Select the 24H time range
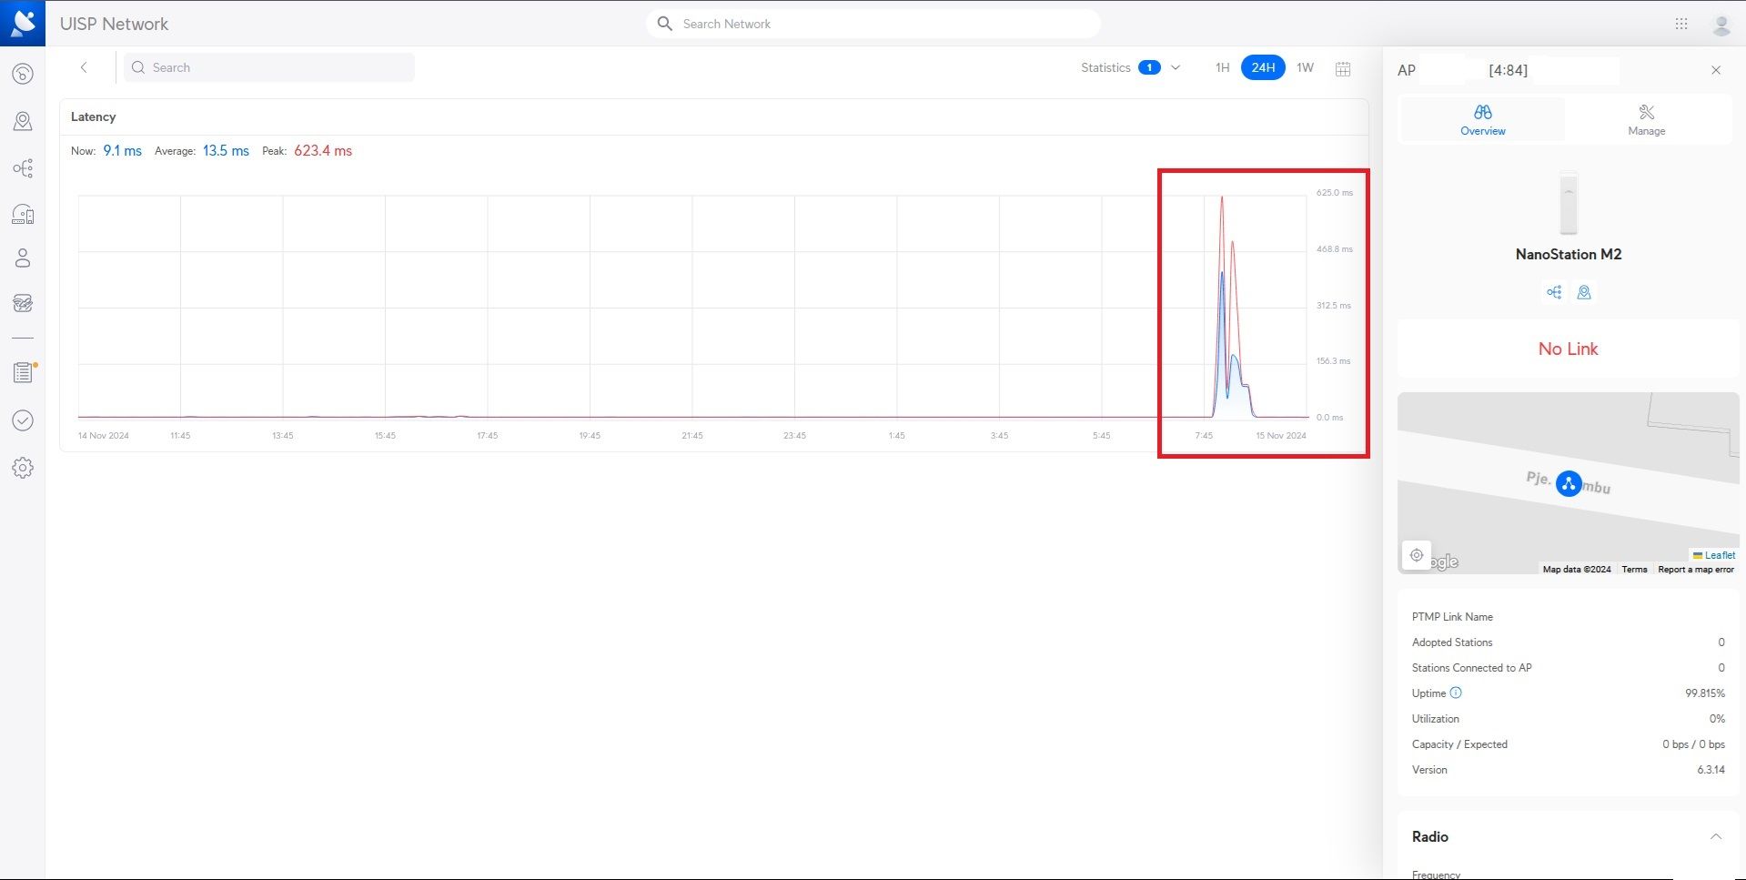This screenshot has width=1746, height=880. (x=1263, y=67)
